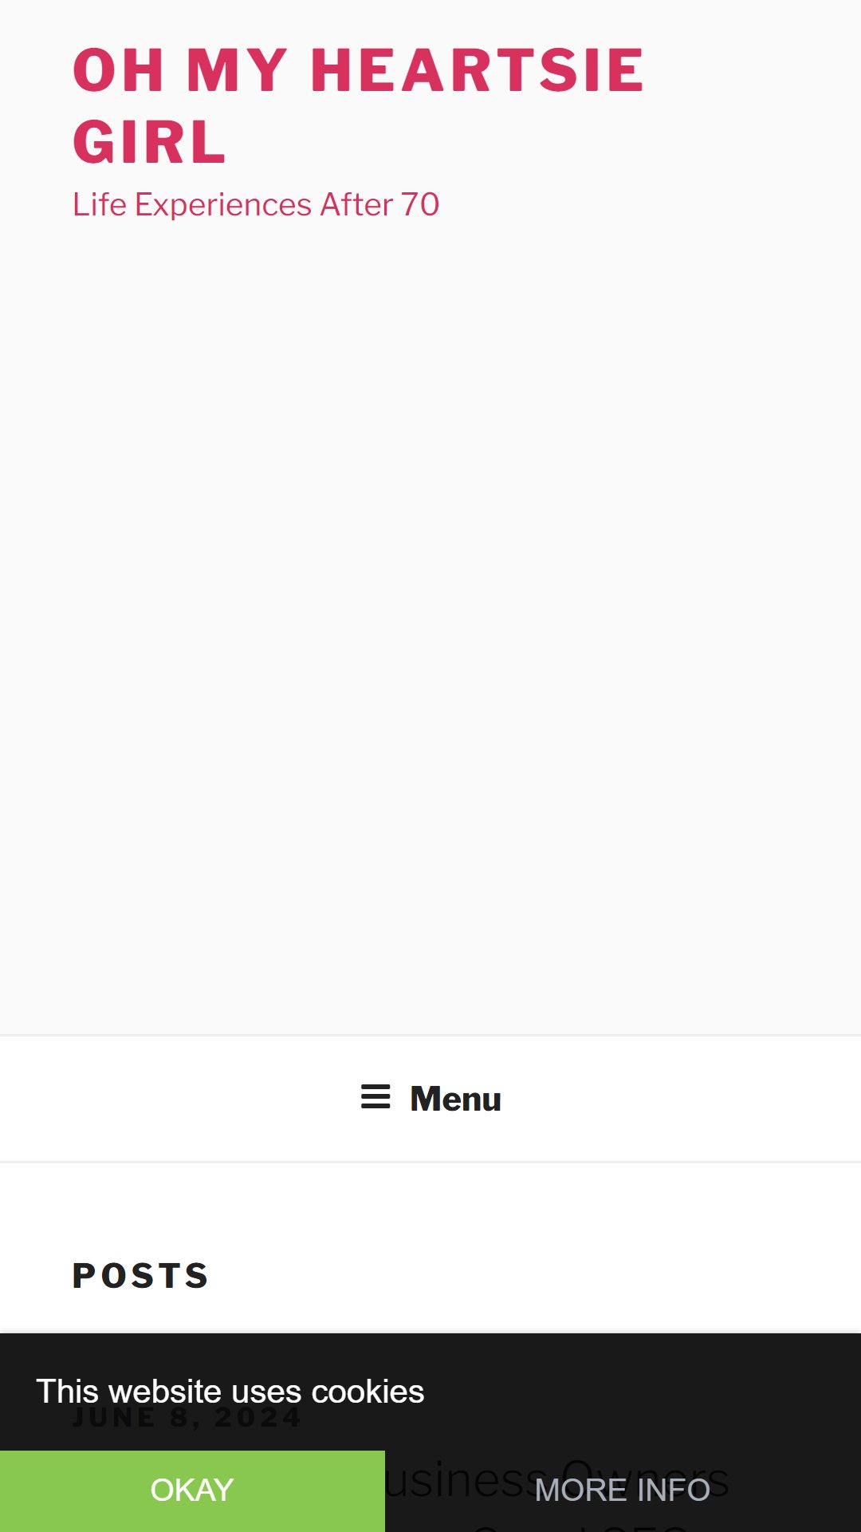Open MORE INFO about cookies

(623, 1491)
